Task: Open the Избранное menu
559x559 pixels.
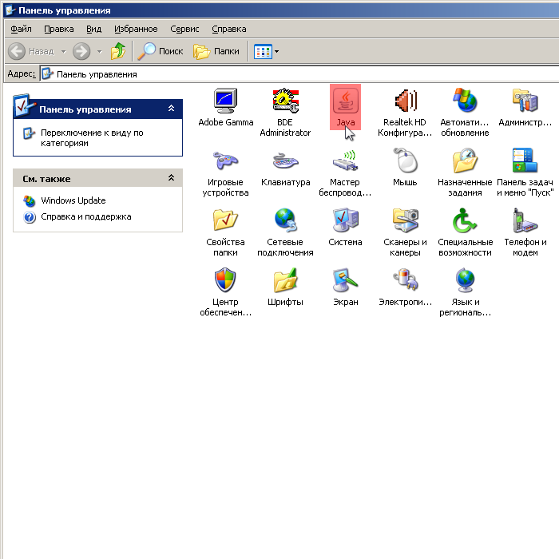Action: click(136, 29)
